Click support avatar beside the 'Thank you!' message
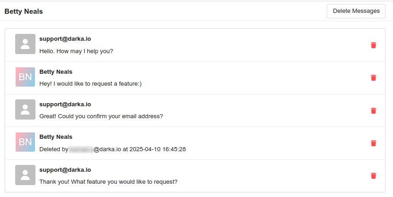Image resolution: width=393 pixels, height=197 pixels. point(25,175)
